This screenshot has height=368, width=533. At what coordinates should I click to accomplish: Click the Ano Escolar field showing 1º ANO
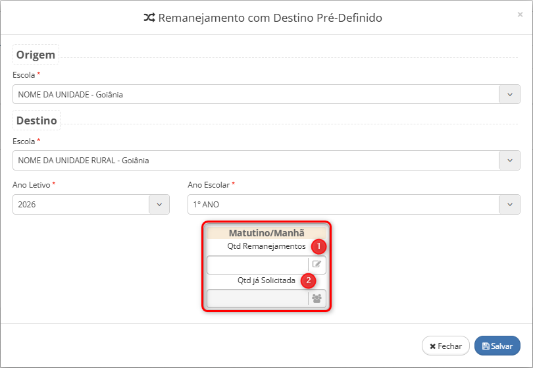click(343, 205)
